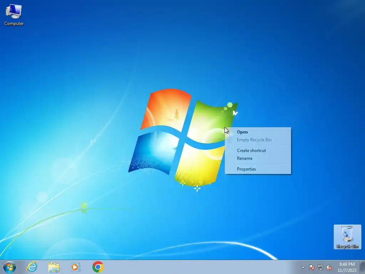Choose Create shortcut in context menu
The width and height of the screenshot is (365, 274).
pyautogui.click(x=258, y=151)
